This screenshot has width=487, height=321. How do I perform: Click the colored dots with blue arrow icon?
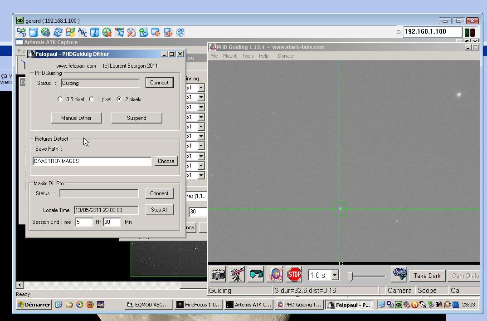coord(119,32)
